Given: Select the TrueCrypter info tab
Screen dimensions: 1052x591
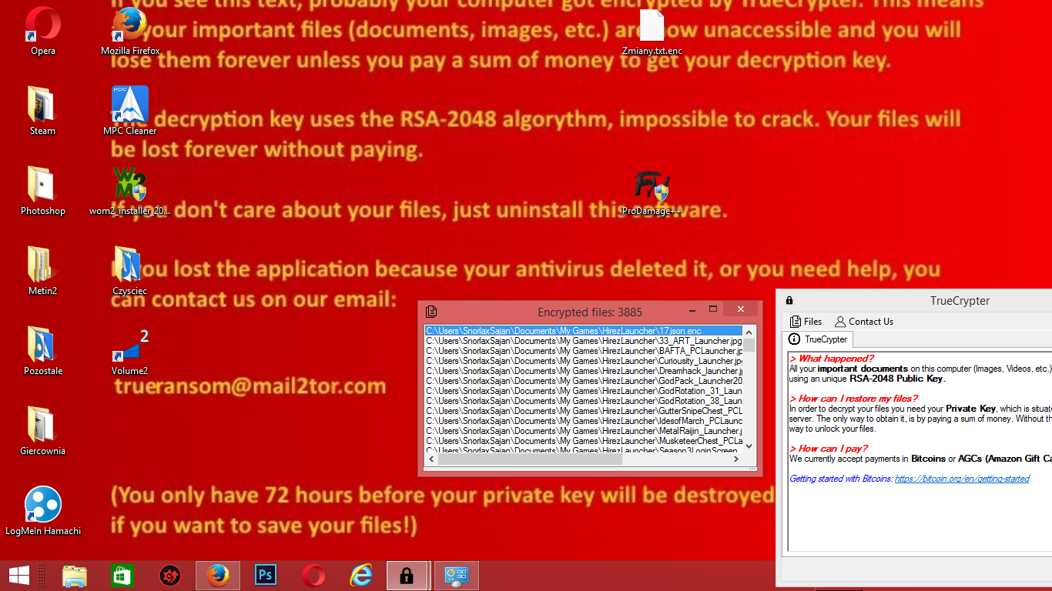Looking at the screenshot, I should pos(818,339).
